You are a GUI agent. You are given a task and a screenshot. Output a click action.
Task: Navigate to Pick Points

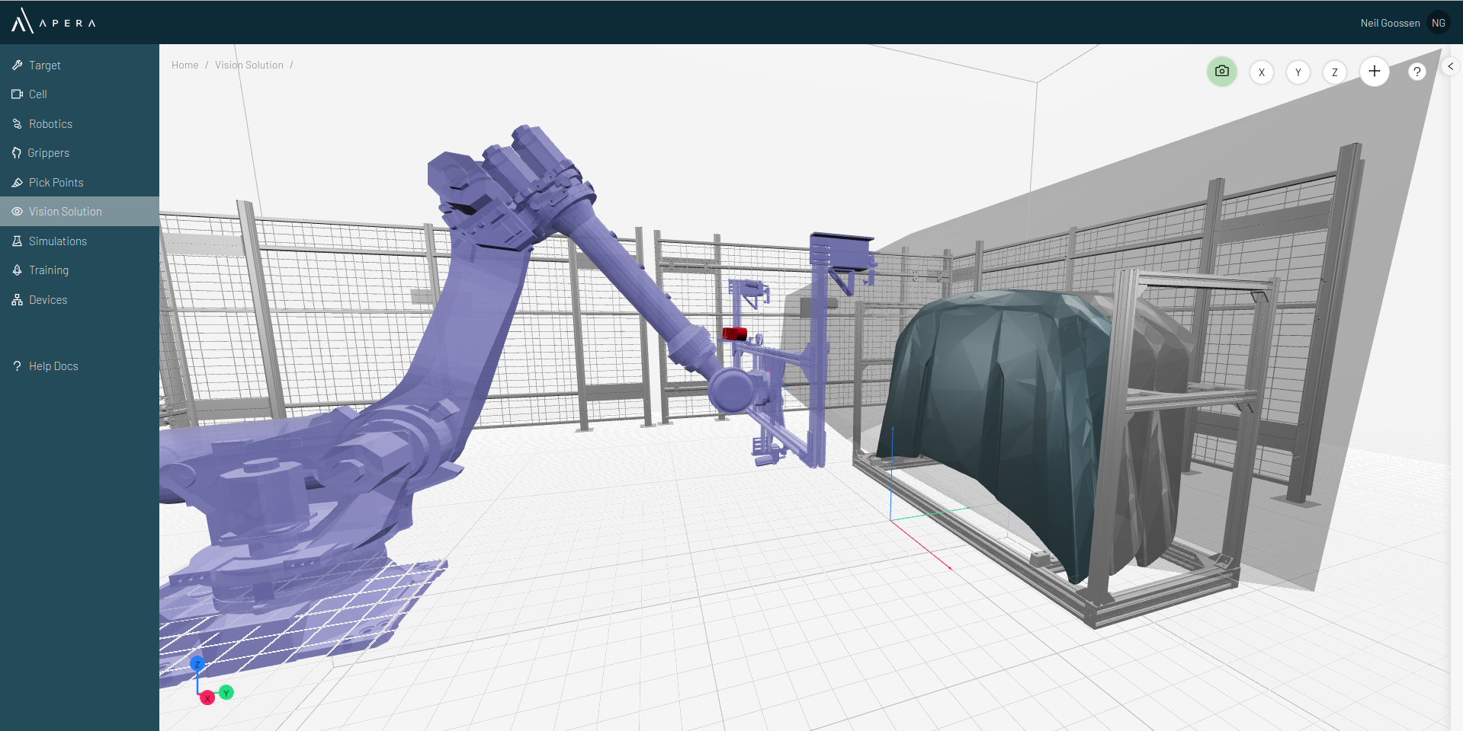tap(56, 183)
